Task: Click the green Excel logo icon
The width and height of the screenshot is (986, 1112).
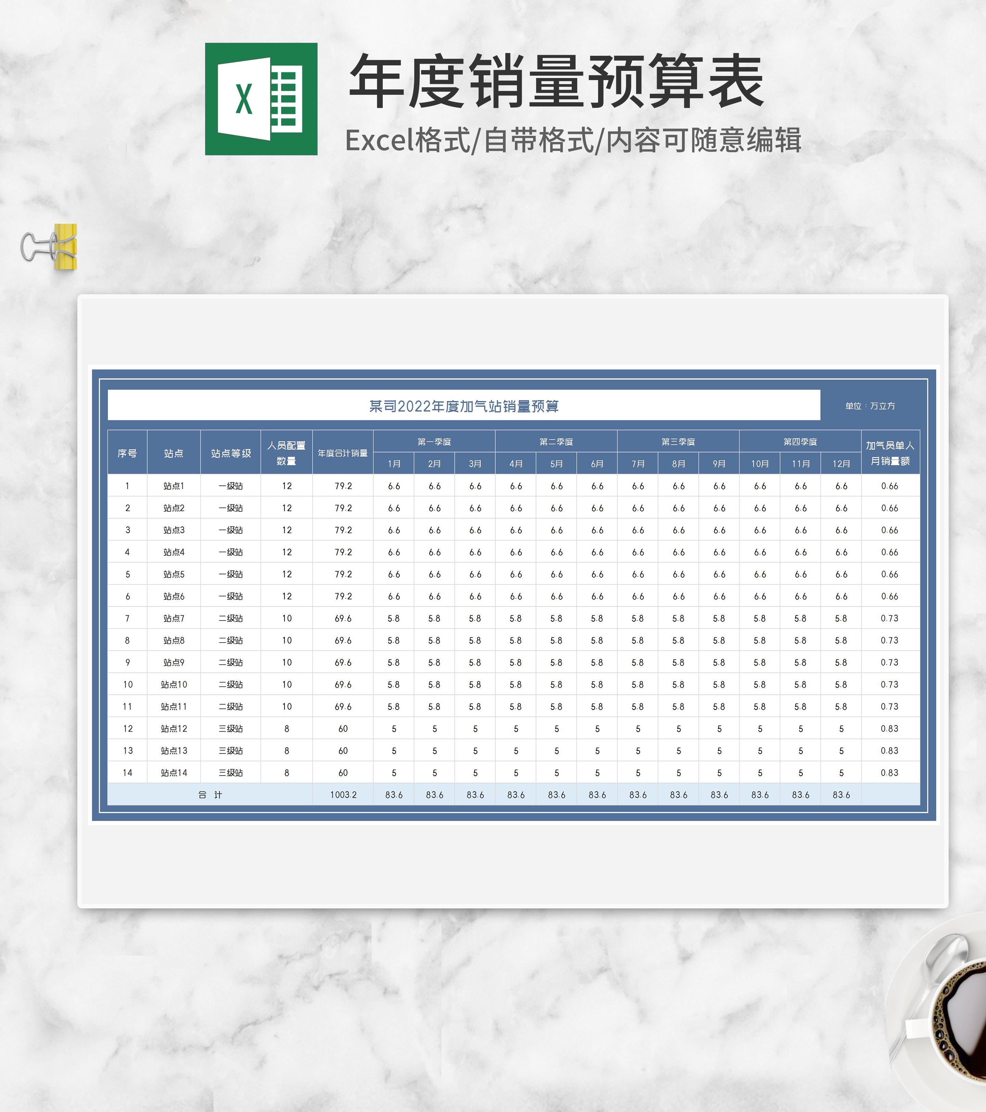Action: click(x=261, y=99)
